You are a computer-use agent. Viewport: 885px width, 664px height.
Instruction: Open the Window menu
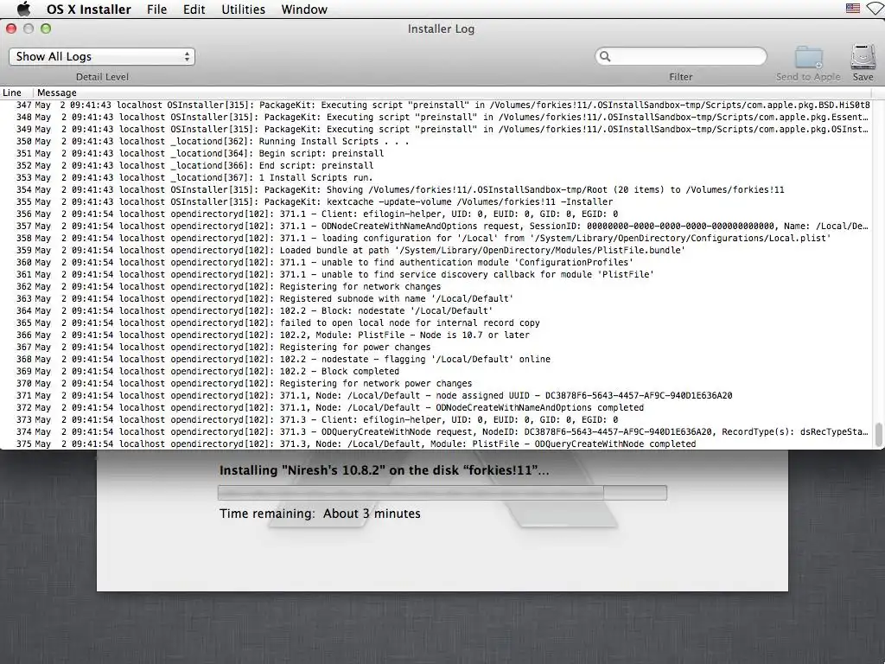(304, 9)
